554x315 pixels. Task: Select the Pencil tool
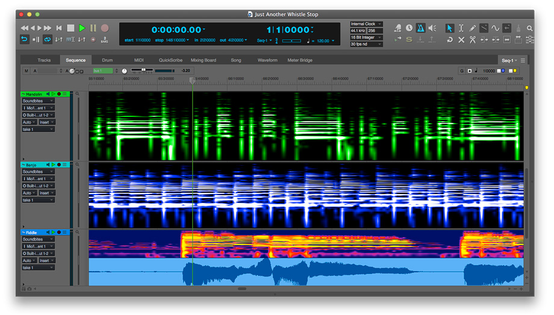(x=472, y=28)
